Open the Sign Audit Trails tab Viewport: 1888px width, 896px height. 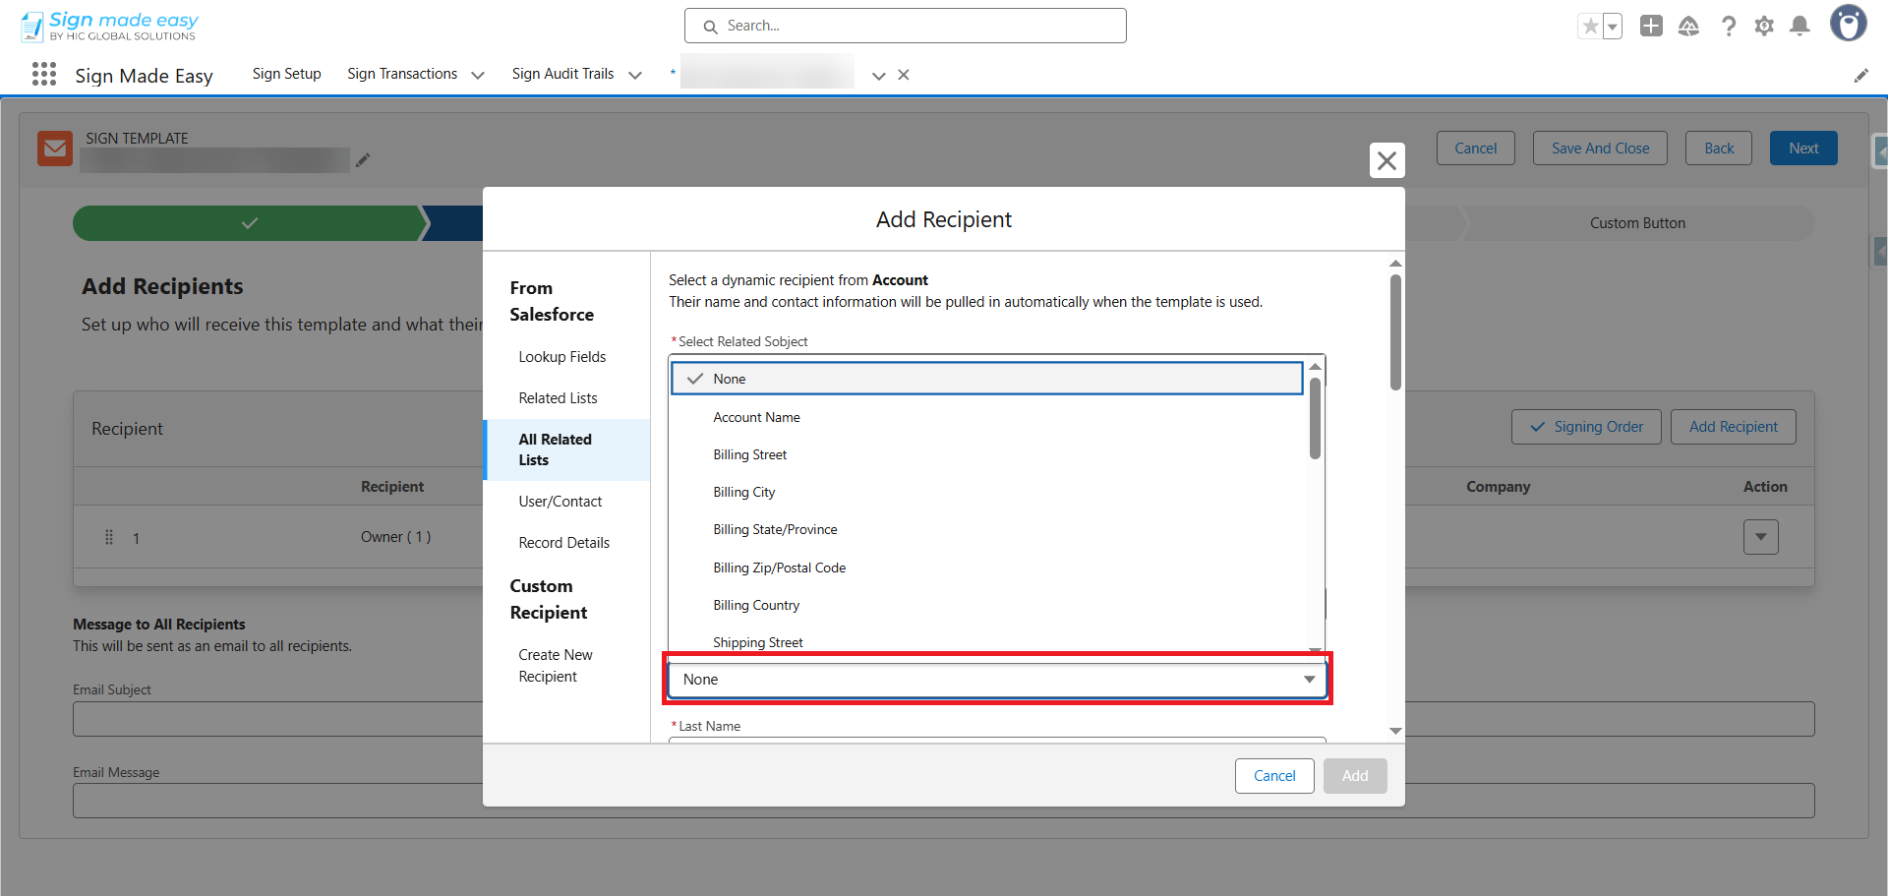[x=562, y=74]
